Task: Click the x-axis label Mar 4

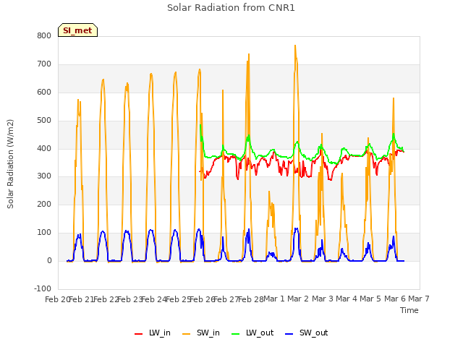Action: click(347, 299)
